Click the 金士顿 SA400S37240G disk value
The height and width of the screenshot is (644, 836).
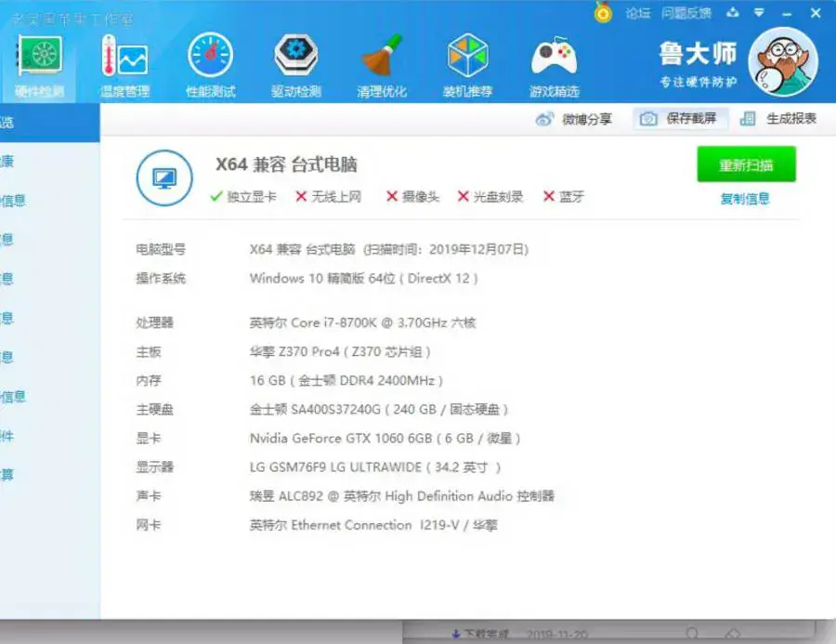pyautogui.click(x=379, y=409)
